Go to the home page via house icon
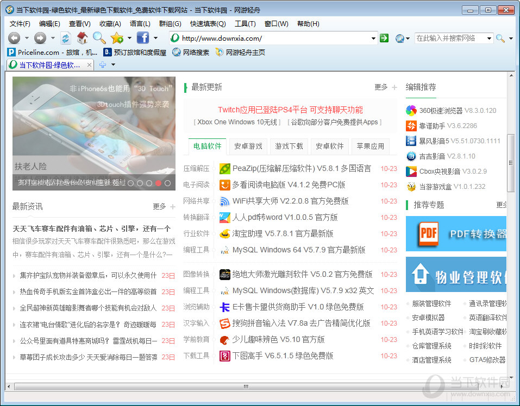Screen dimensions: 520x406 click(82, 38)
